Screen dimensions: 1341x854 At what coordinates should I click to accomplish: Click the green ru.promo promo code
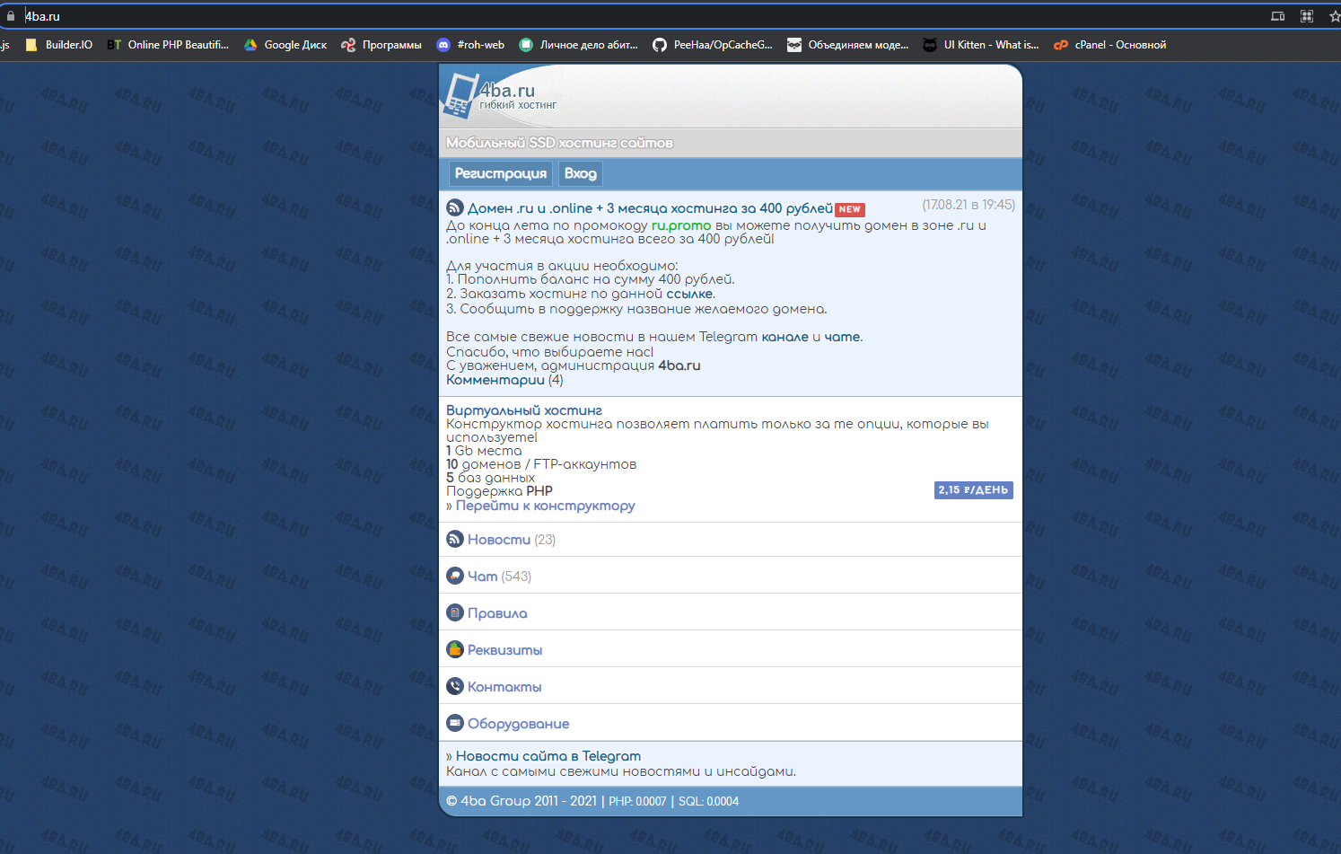click(680, 225)
